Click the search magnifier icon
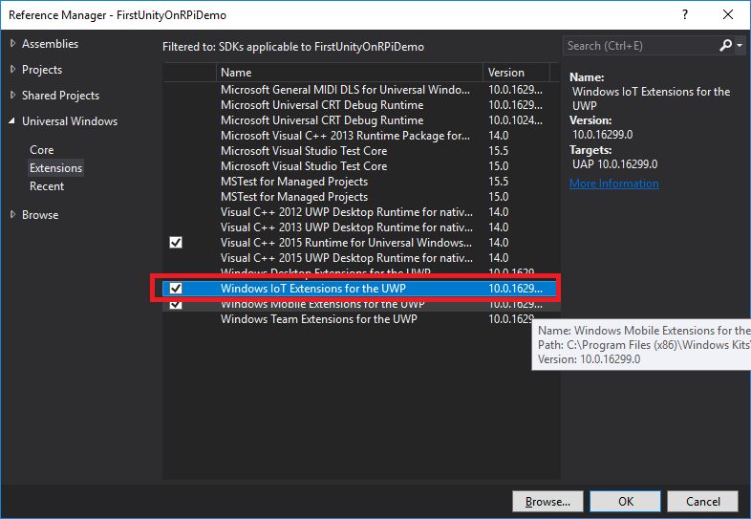 [725, 46]
